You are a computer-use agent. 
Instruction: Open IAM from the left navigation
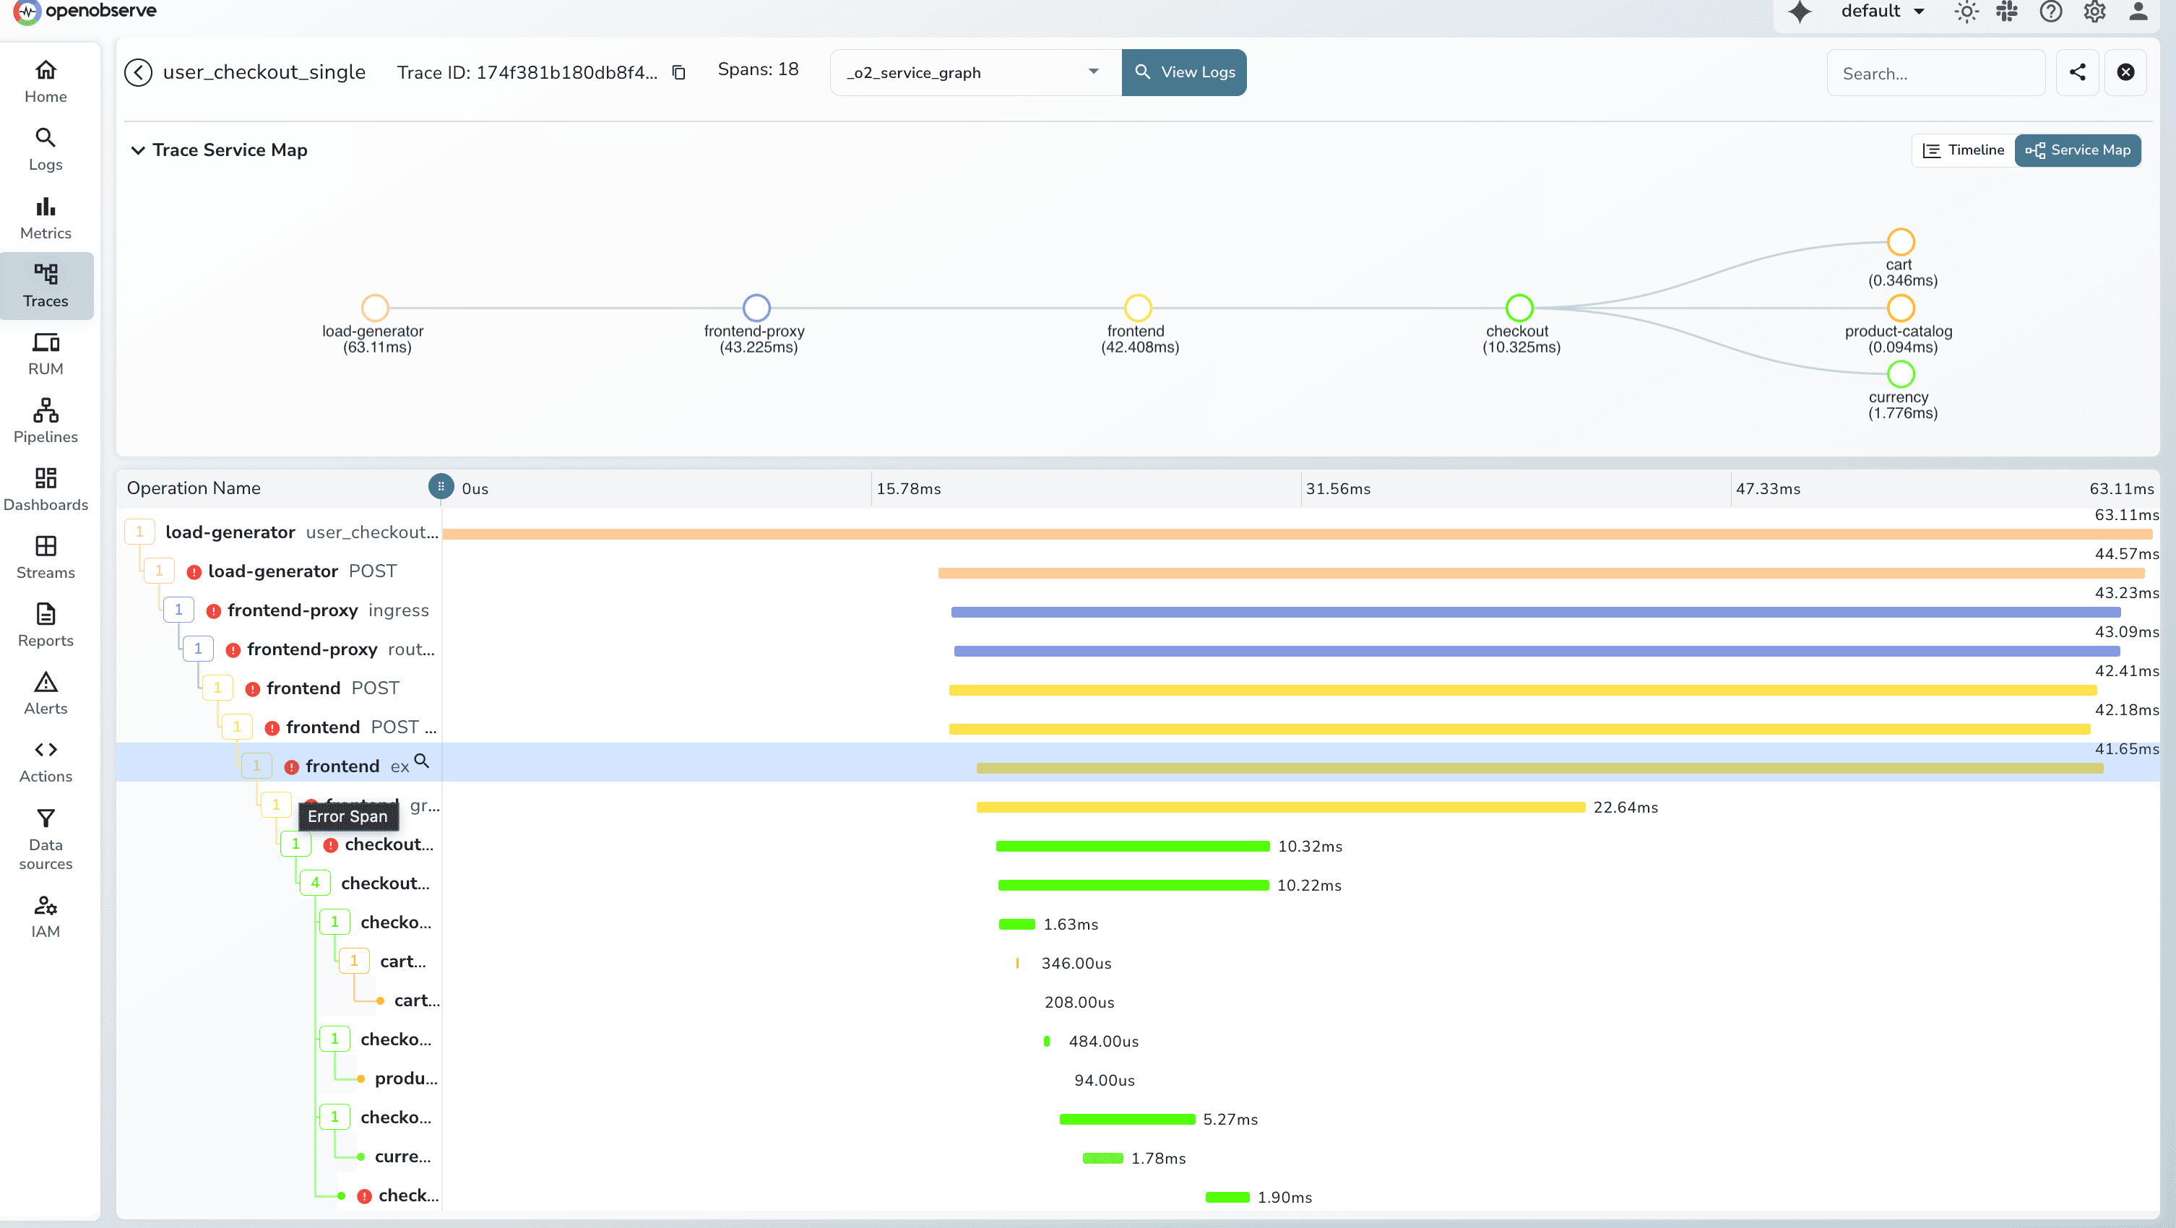tap(46, 915)
